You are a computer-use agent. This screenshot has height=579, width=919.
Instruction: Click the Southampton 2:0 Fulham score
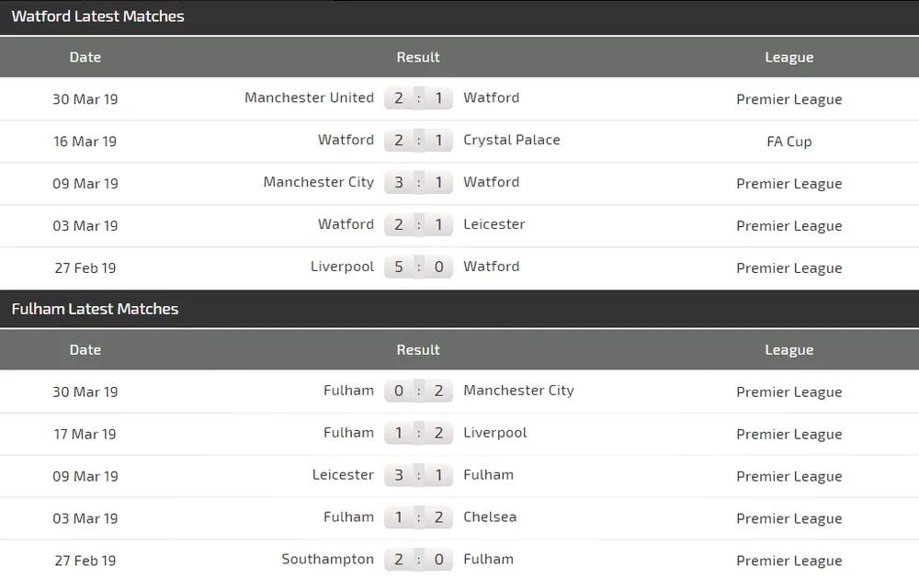pyautogui.click(x=418, y=560)
